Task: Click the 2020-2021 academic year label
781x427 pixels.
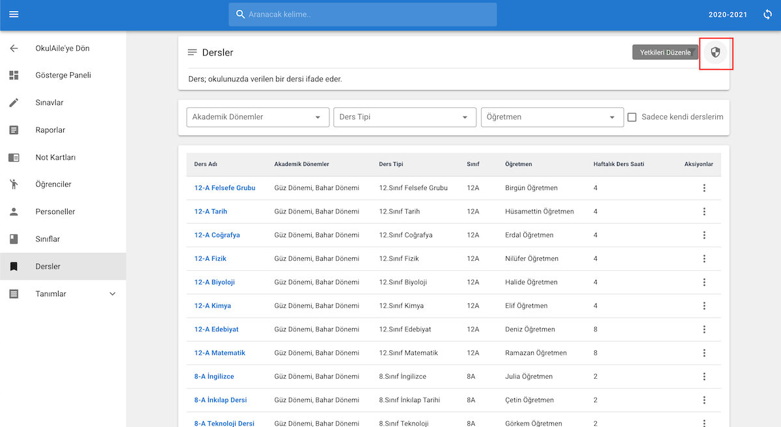Action: (x=728, y=14)
